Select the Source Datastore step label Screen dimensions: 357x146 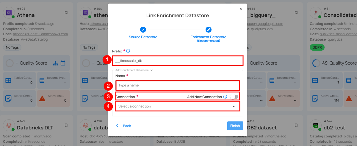pyautogui.click(x=143, y=37)
